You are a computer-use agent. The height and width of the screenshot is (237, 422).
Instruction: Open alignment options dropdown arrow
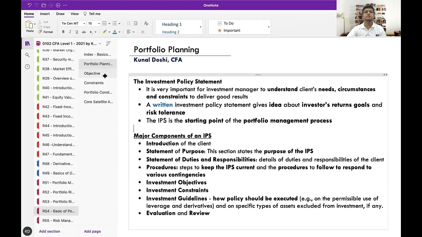click(x=133, y=32)
